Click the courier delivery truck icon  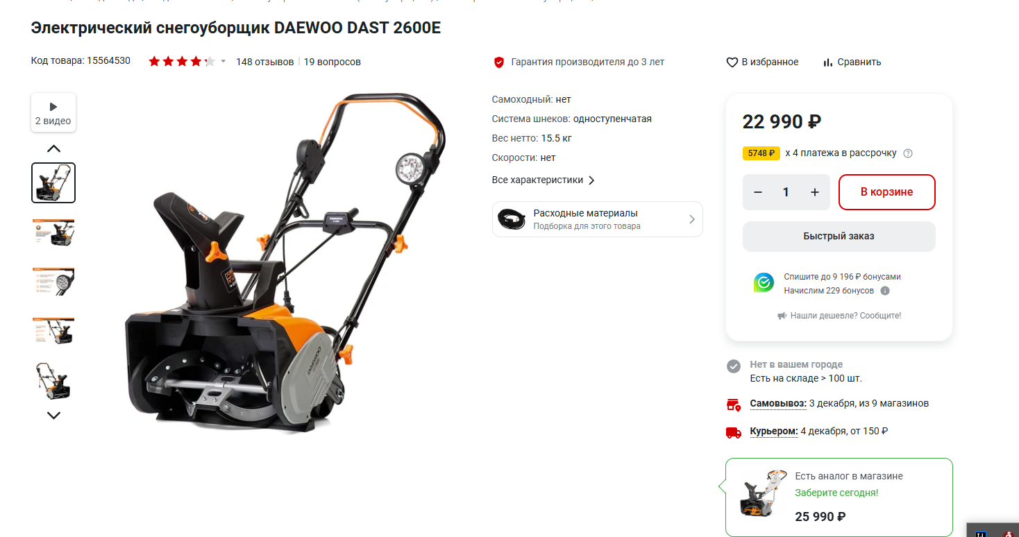point(733,432)
